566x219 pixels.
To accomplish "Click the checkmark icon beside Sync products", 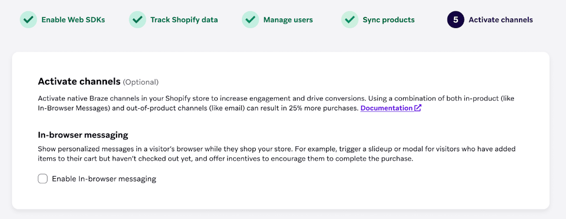I will pos(350,20).
